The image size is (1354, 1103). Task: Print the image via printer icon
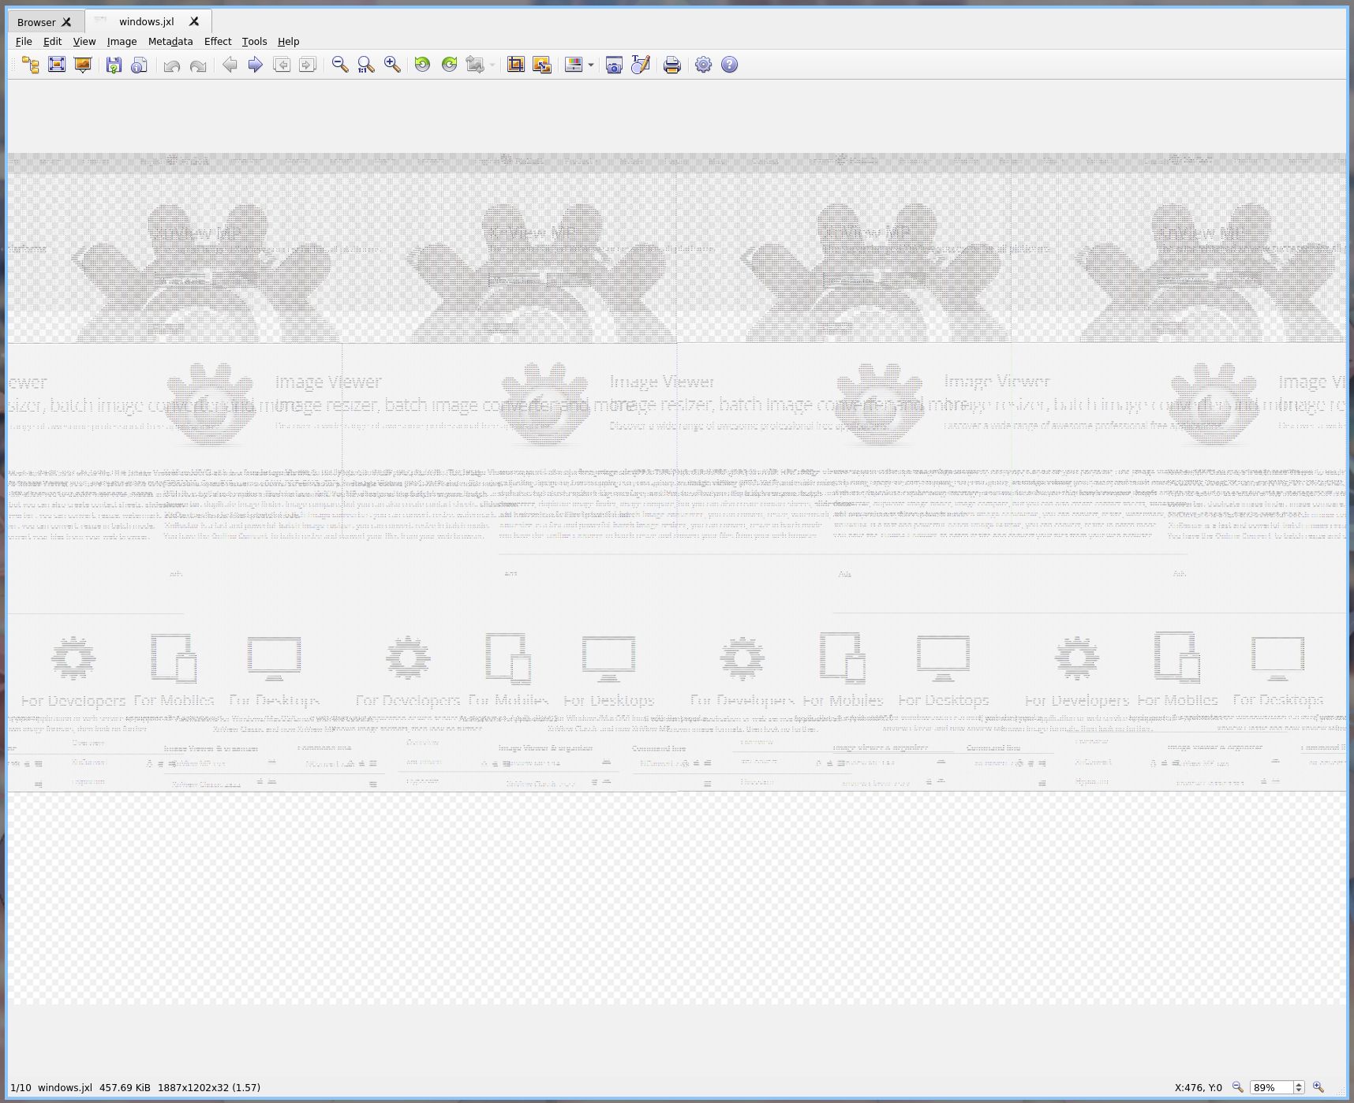(x=672, y=65)
